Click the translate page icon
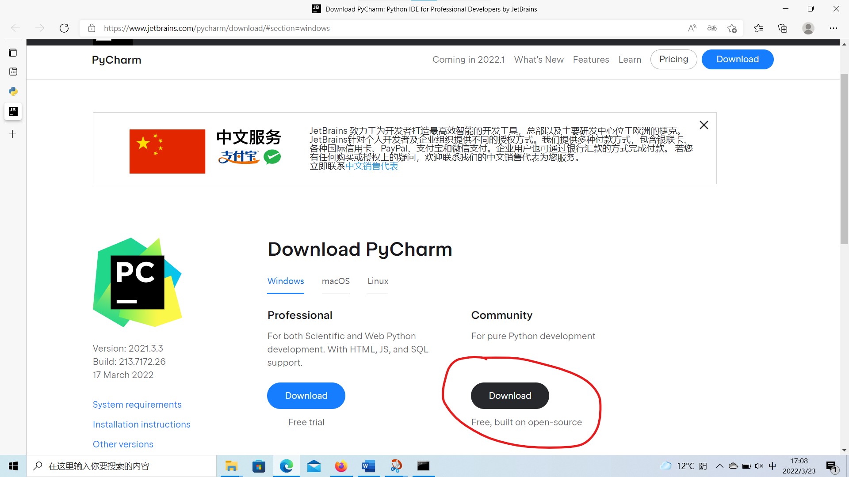 pos(712,28)
